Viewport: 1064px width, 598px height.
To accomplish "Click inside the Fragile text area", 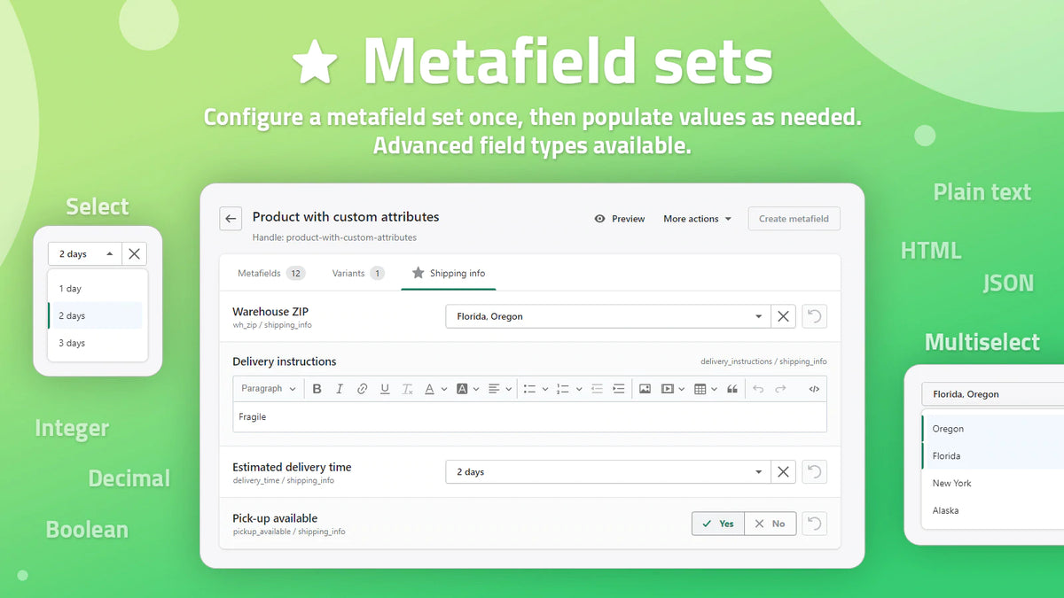I will [529, 417].
